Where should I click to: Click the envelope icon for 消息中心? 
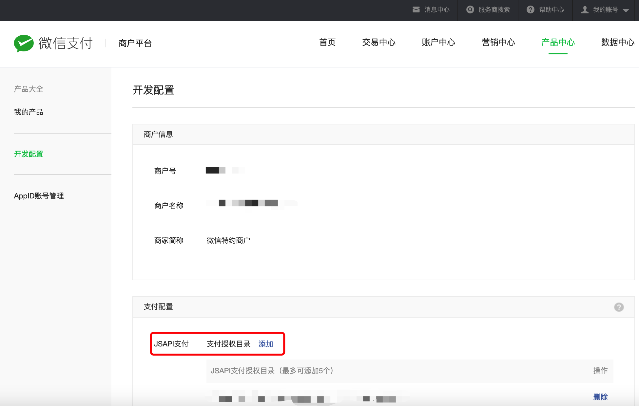(416, 9)
